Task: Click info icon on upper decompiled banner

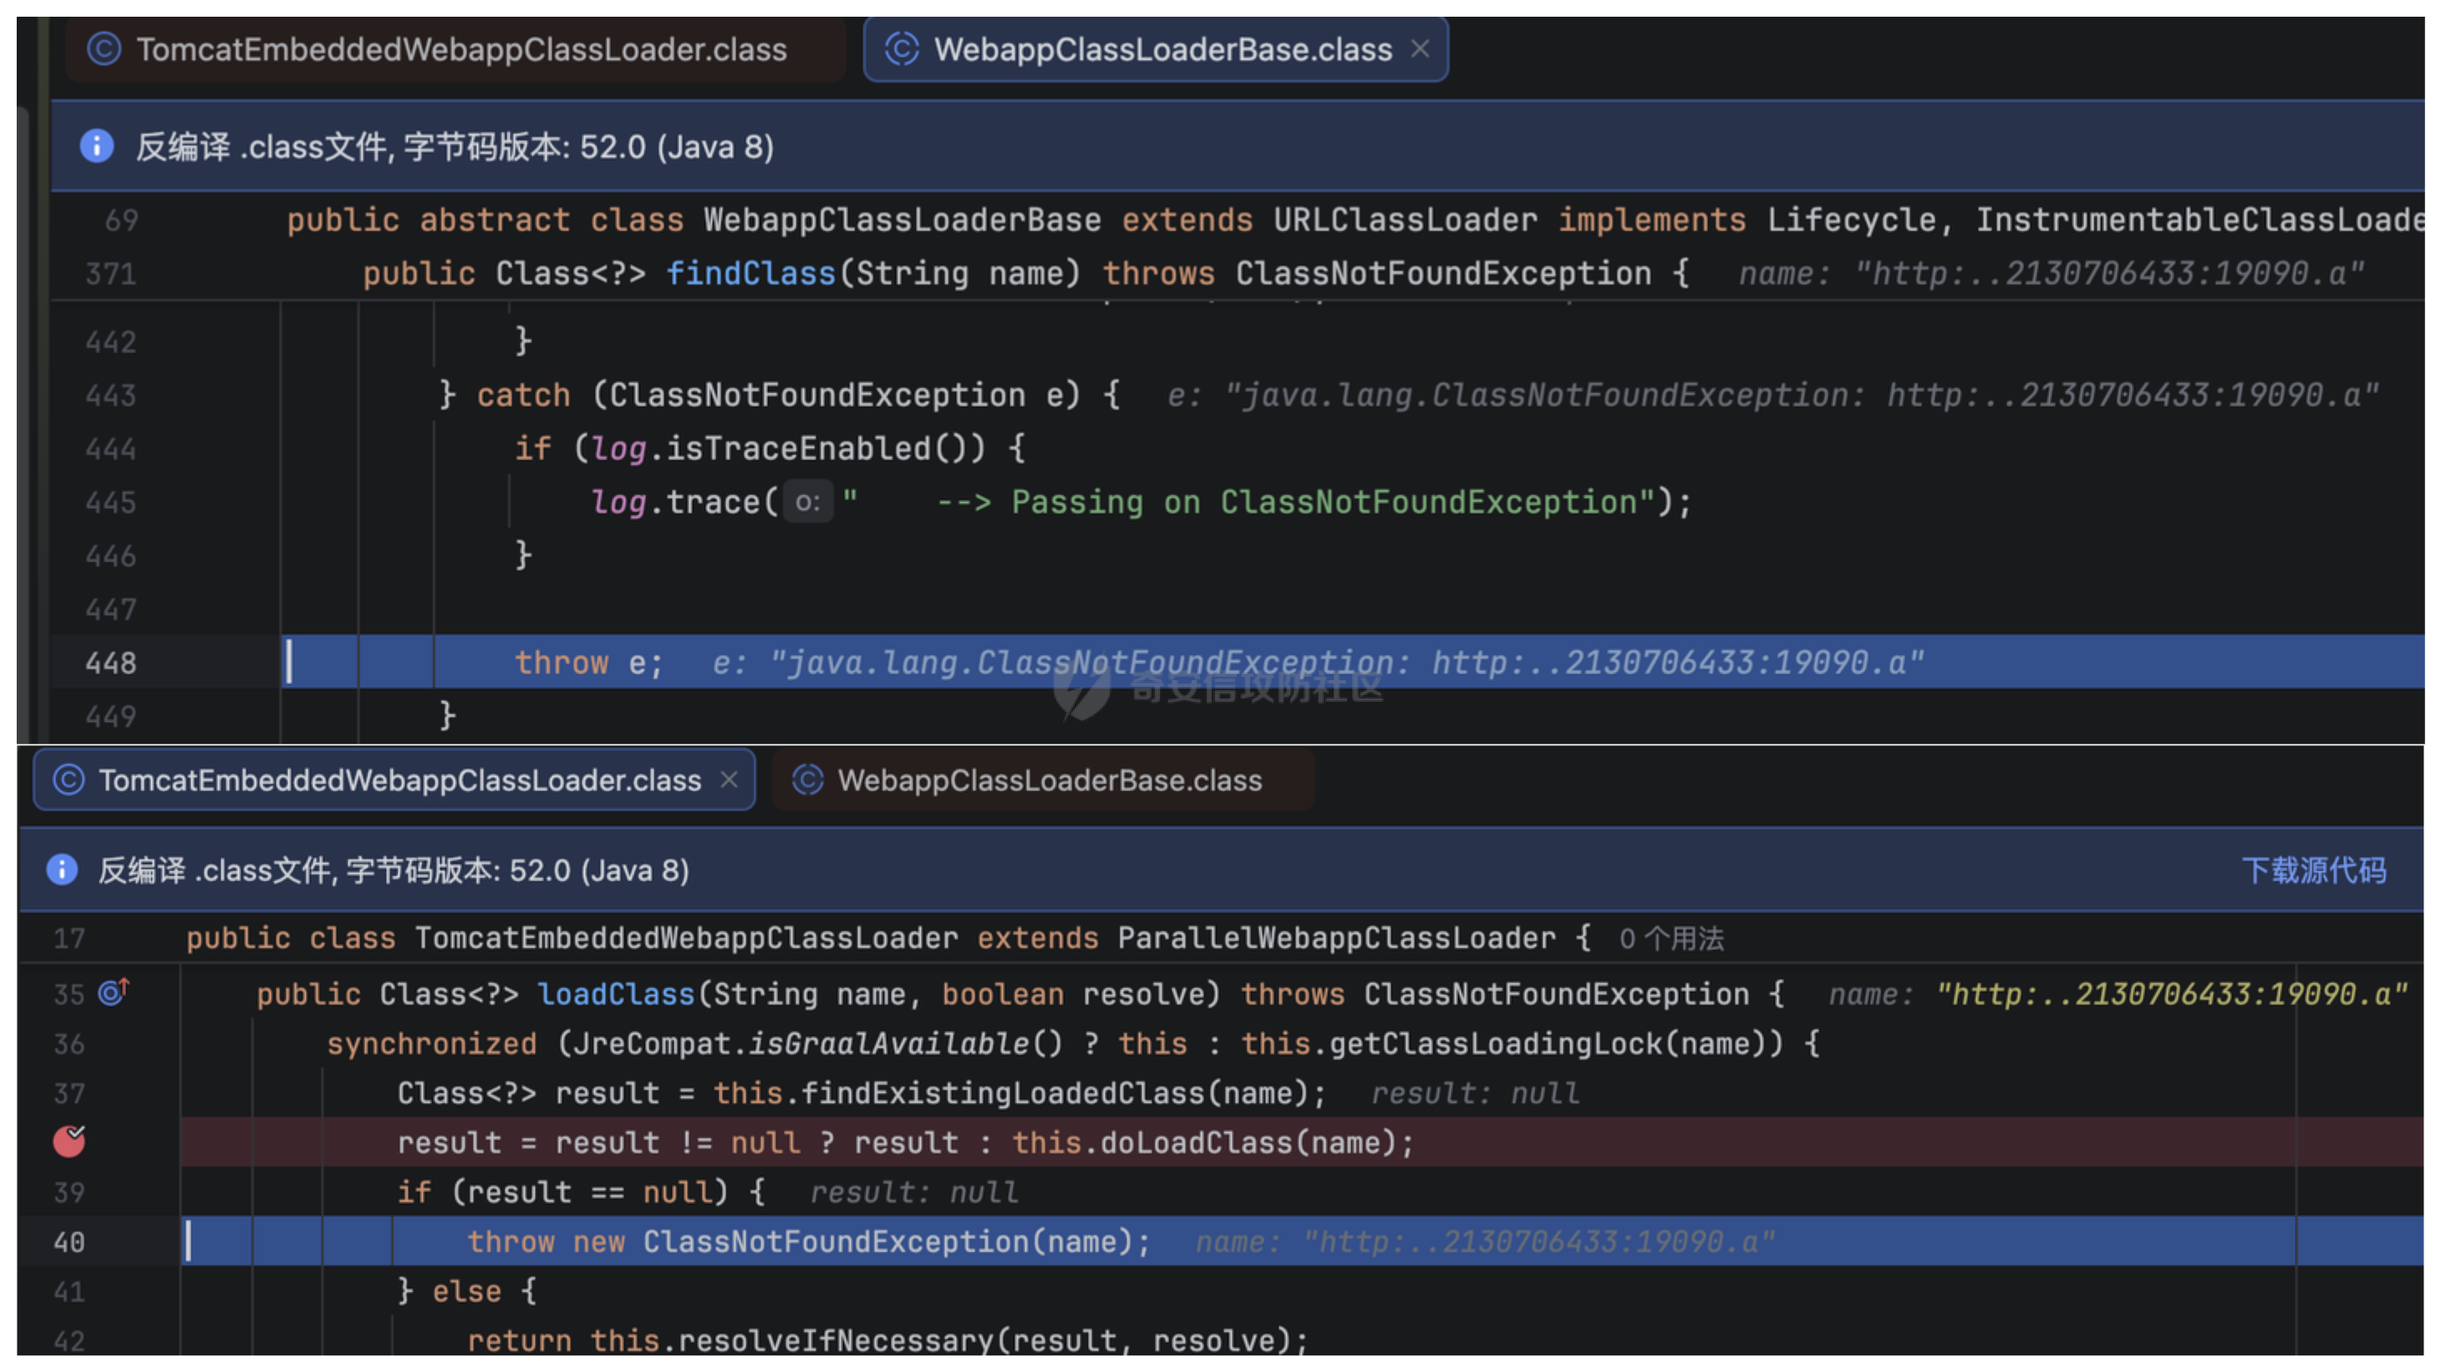Action: [x=97, y=146]
